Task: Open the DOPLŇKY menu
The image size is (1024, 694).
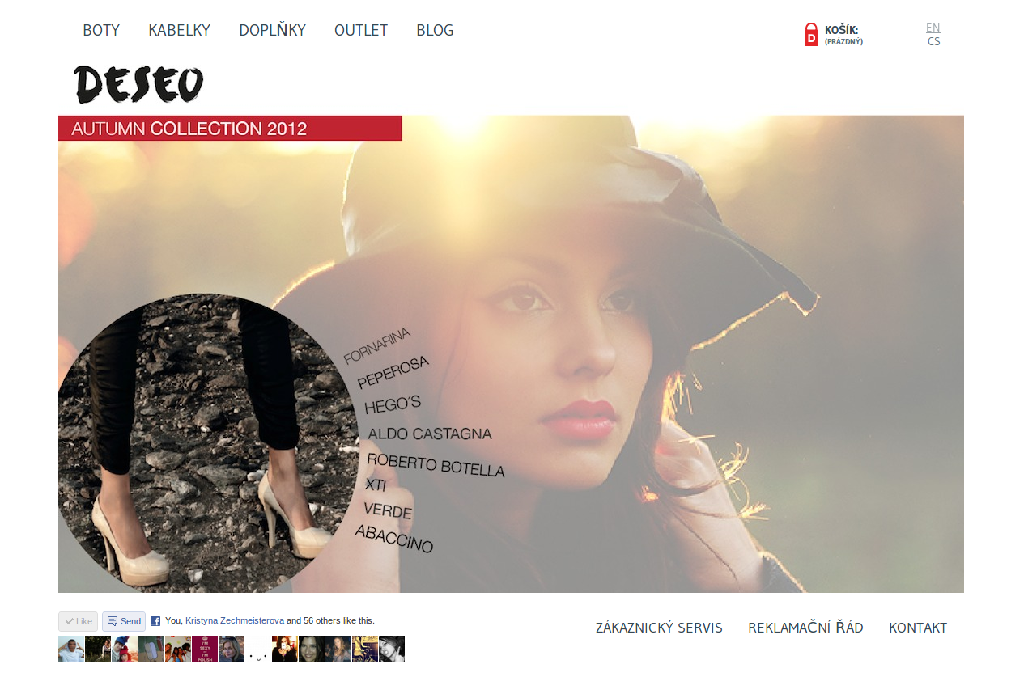Action: point(272,31)
